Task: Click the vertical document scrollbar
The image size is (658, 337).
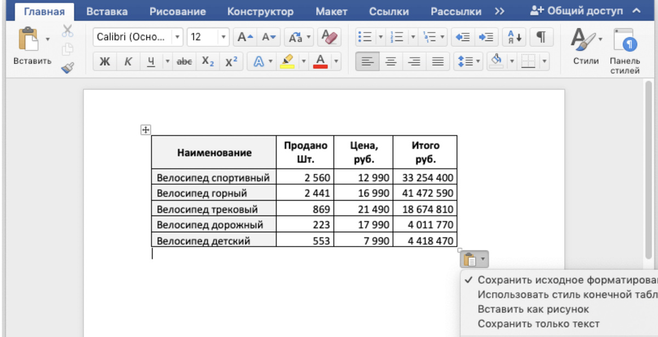Action: (649, 170)
